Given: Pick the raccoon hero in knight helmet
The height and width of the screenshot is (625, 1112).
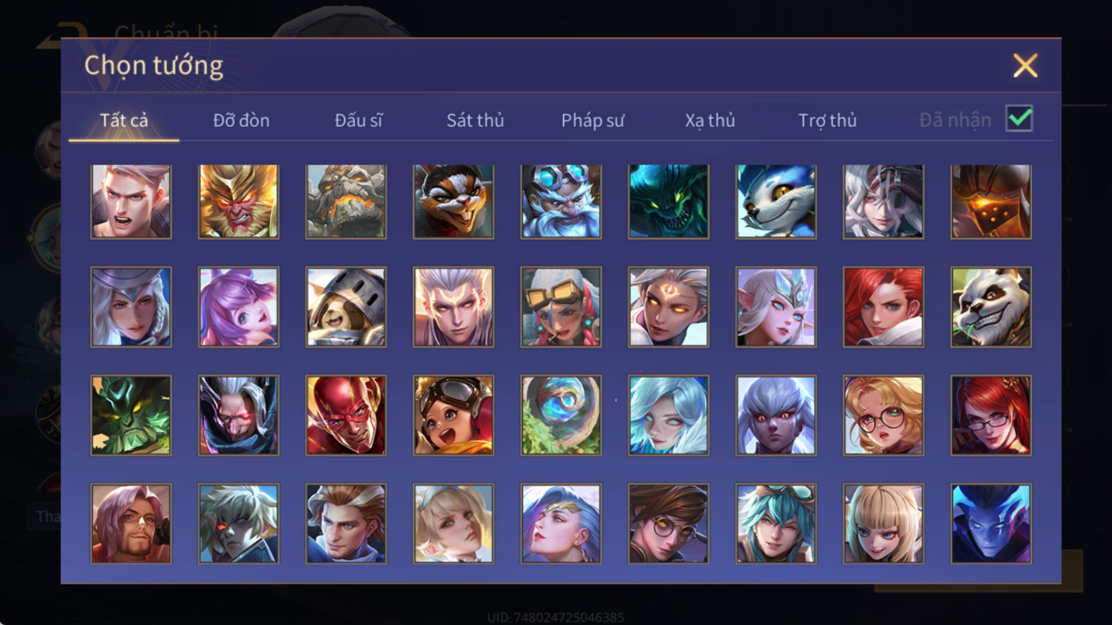Looking at the screenshot, I should point(346,307).
